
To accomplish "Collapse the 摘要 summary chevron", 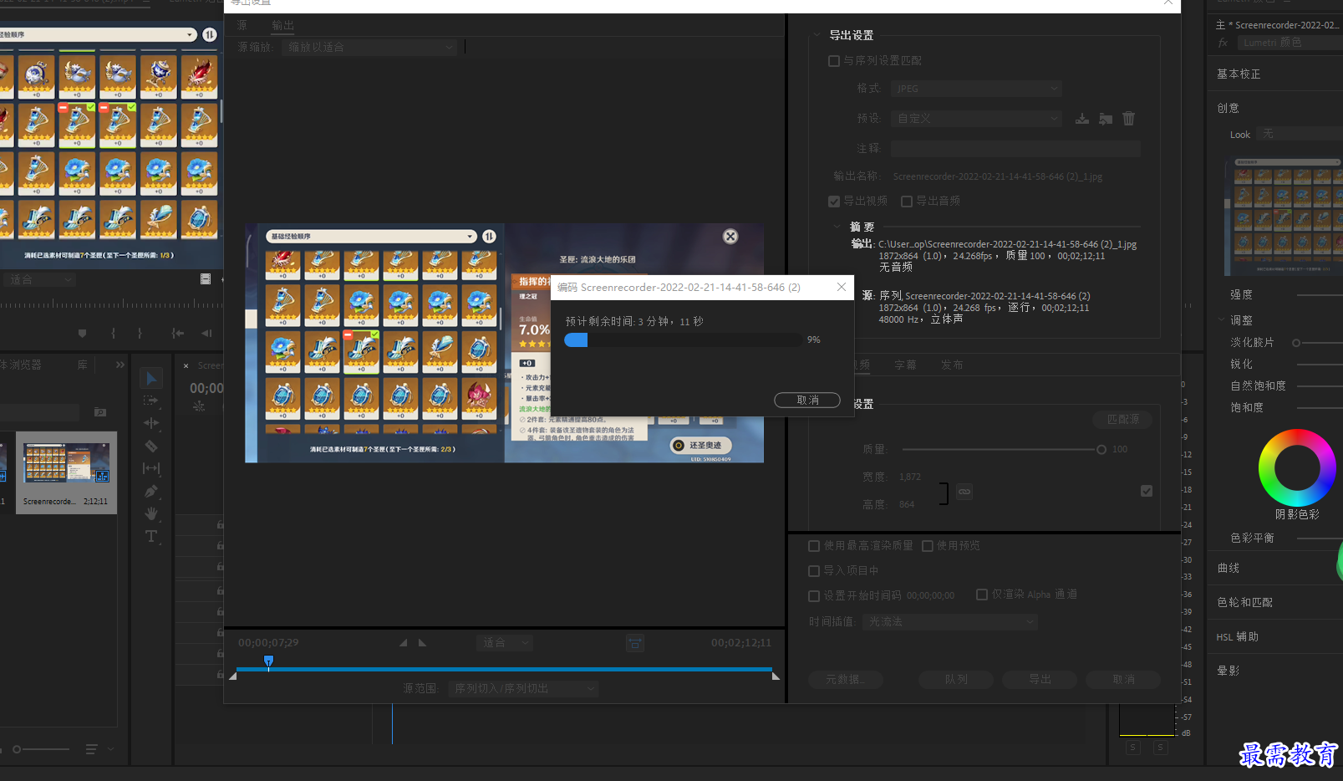I will coord(837,227).
